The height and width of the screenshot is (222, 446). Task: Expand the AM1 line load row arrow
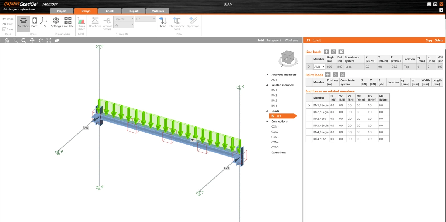pos(309,67)
